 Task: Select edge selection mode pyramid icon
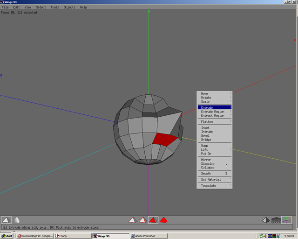click(143, 220)
